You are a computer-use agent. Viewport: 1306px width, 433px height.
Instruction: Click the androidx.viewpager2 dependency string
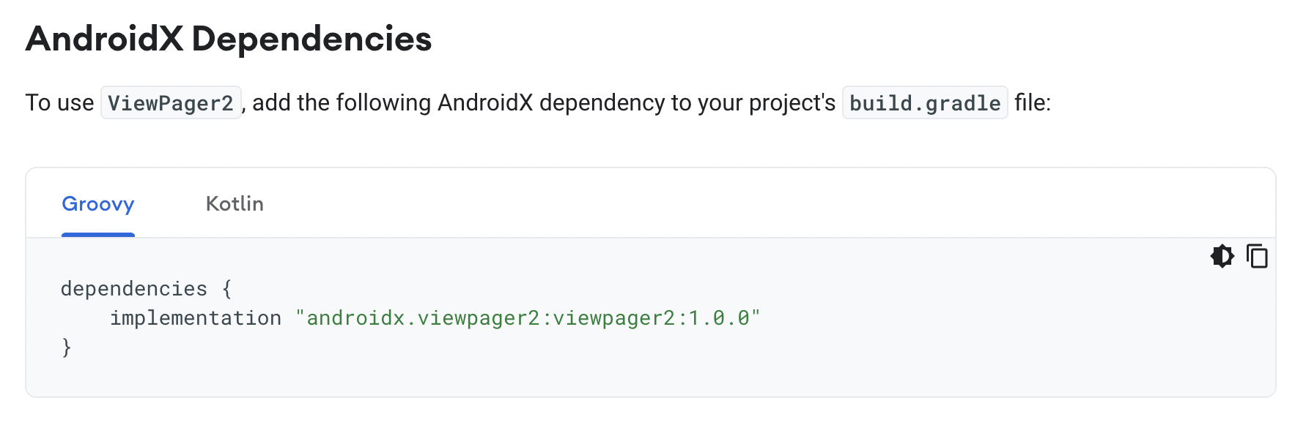click(x=528, y=318)
